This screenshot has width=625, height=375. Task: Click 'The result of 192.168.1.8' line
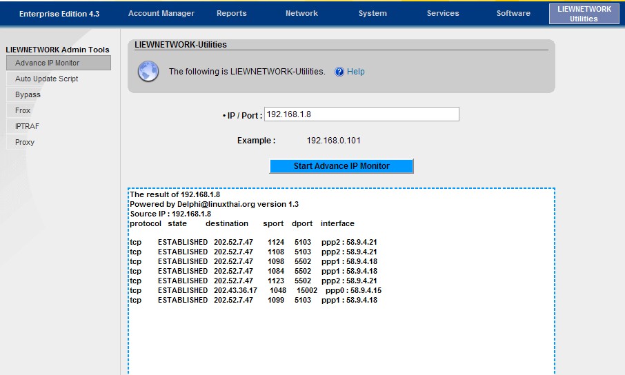[x=175, y=194]
